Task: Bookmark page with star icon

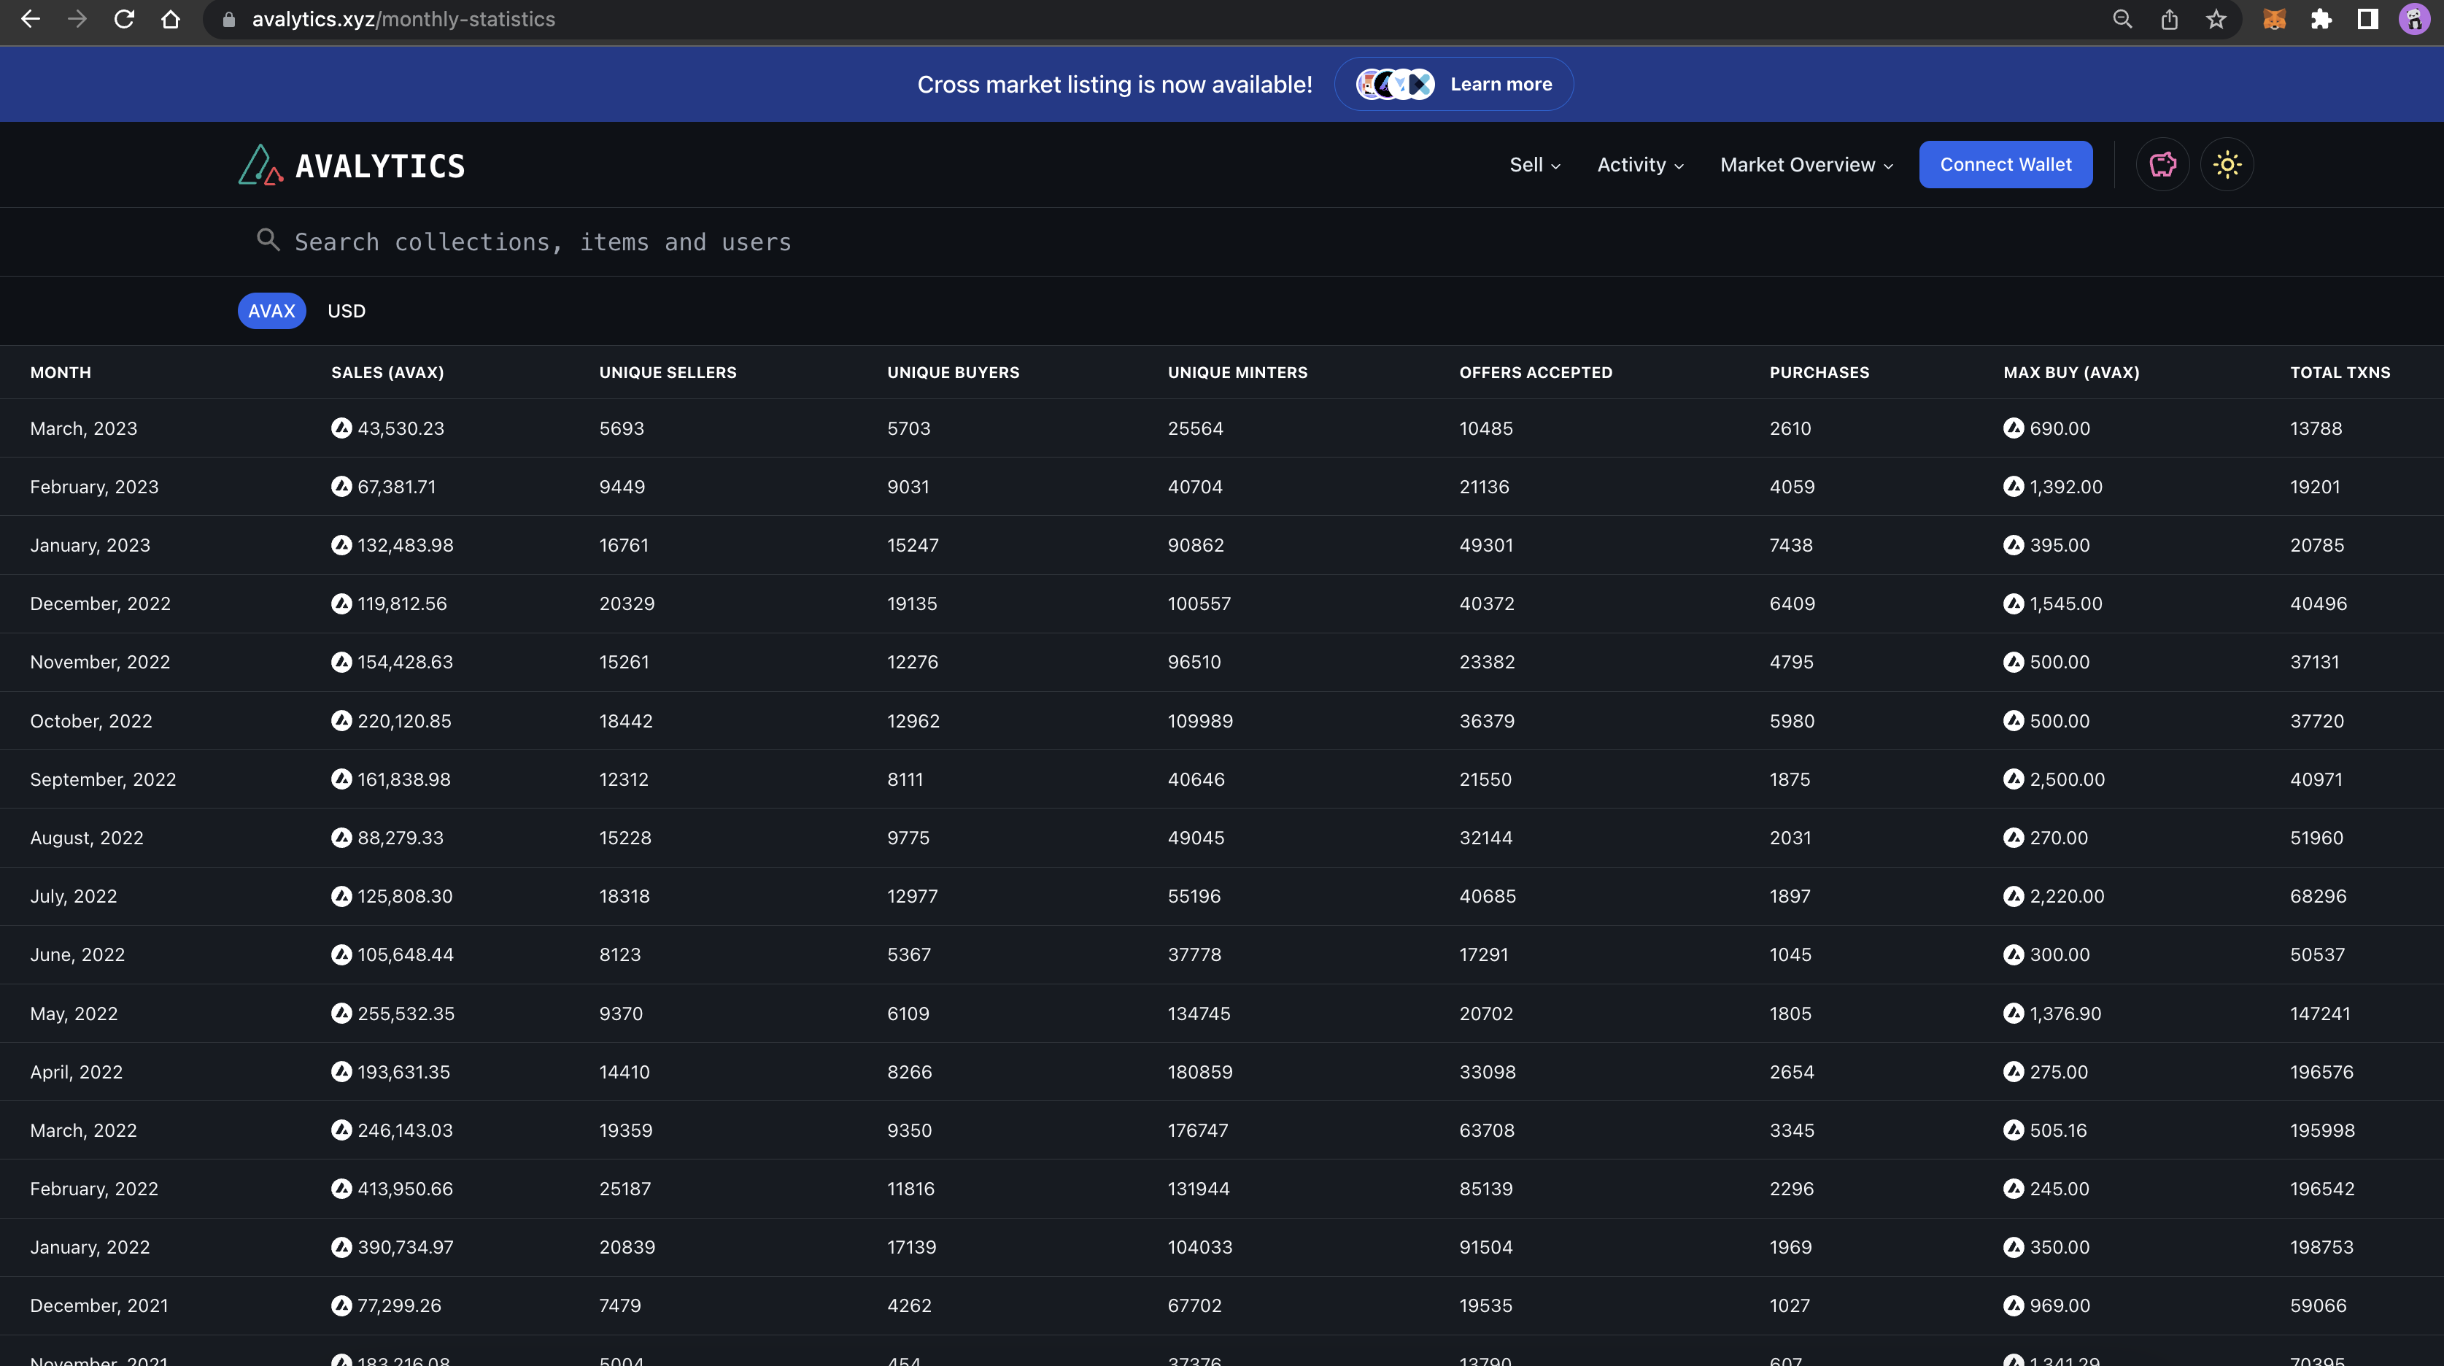Action: pyautogui.click(x=2216, y=19)
